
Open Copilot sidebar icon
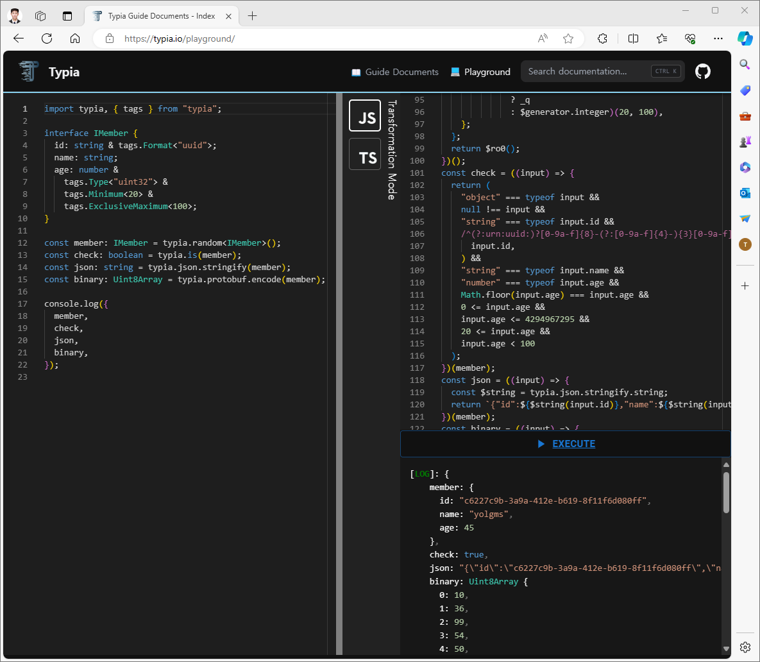point(745,38)
